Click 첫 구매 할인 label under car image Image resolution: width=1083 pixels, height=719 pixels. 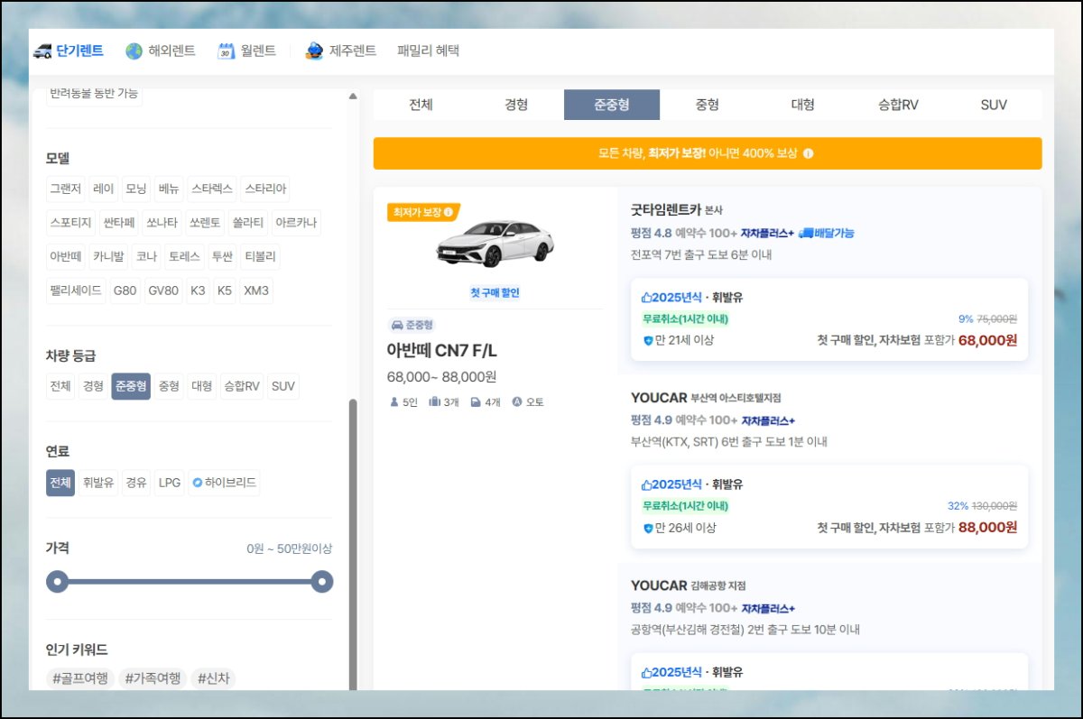(x=495, y=293)
